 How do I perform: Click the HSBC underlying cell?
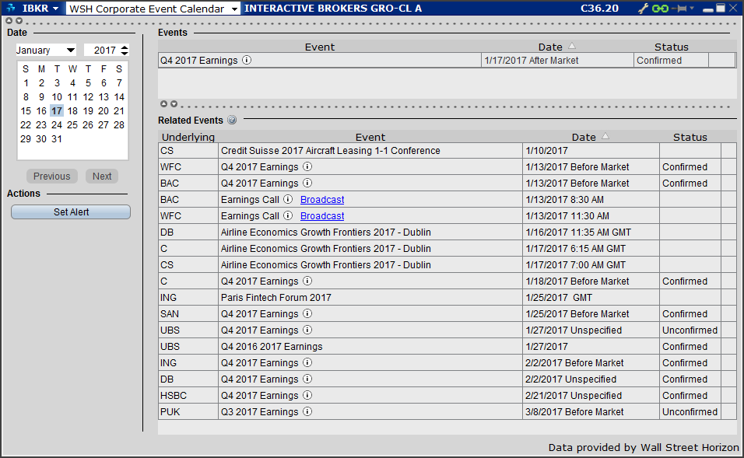pos(188,396)
